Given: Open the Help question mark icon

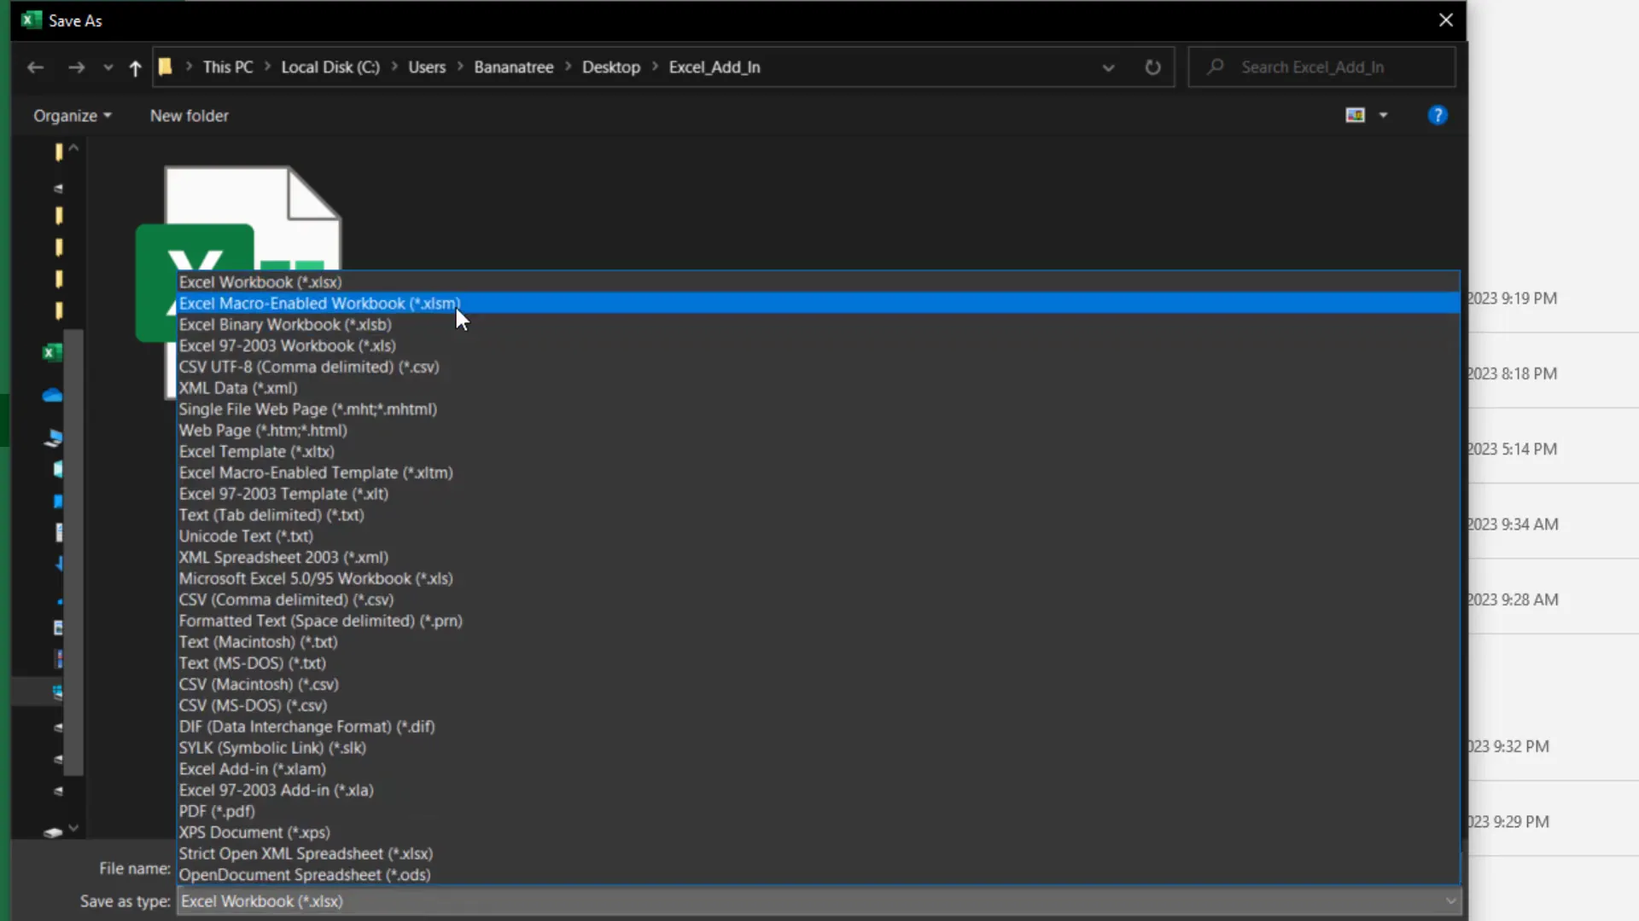Looking at the screenshot, I should [1438, 115].
